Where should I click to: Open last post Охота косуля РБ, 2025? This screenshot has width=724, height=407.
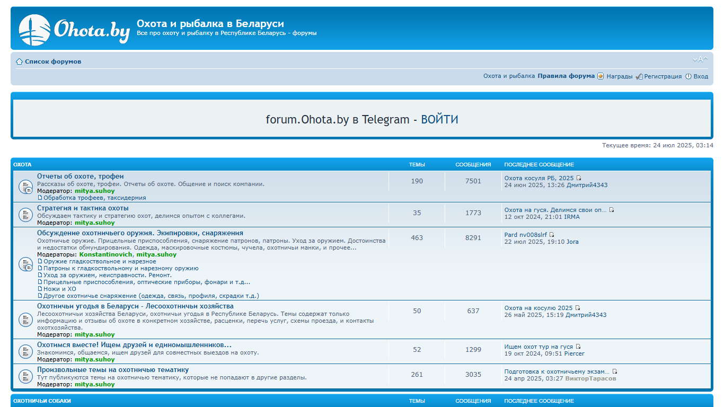click(x=539, y=178)
